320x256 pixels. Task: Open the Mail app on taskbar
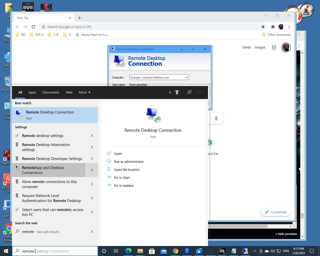point(164,251)
